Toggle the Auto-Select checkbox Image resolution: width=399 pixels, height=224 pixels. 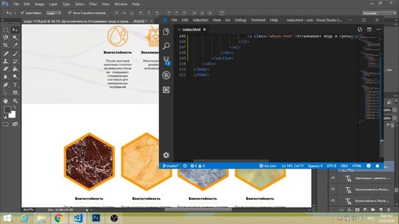22,12
